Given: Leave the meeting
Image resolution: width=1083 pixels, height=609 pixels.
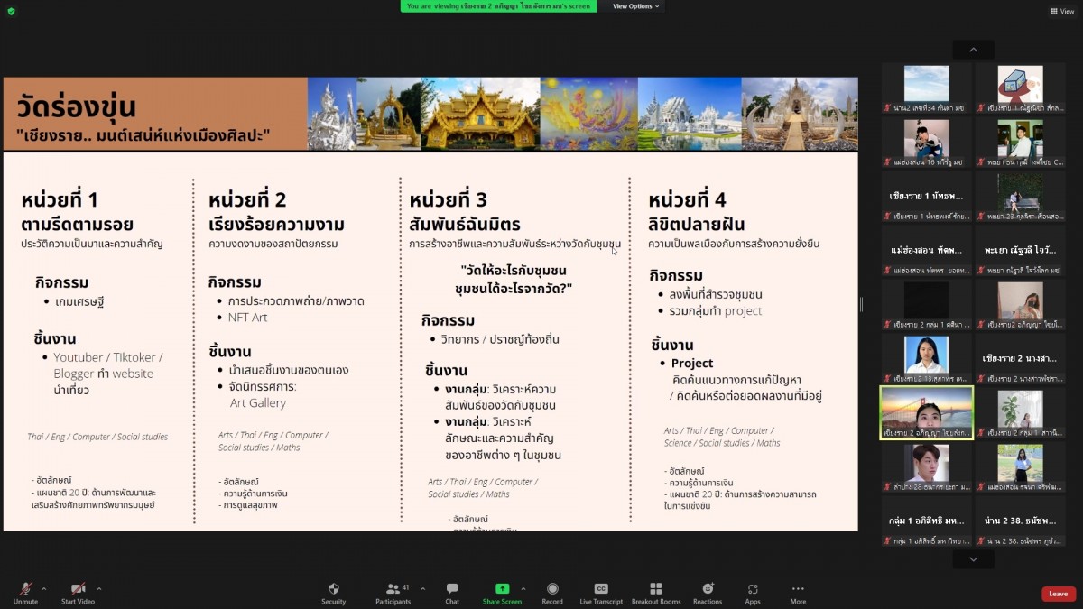Looking at the screenshot, I should pyautogui.click(x=1059, y=594).
